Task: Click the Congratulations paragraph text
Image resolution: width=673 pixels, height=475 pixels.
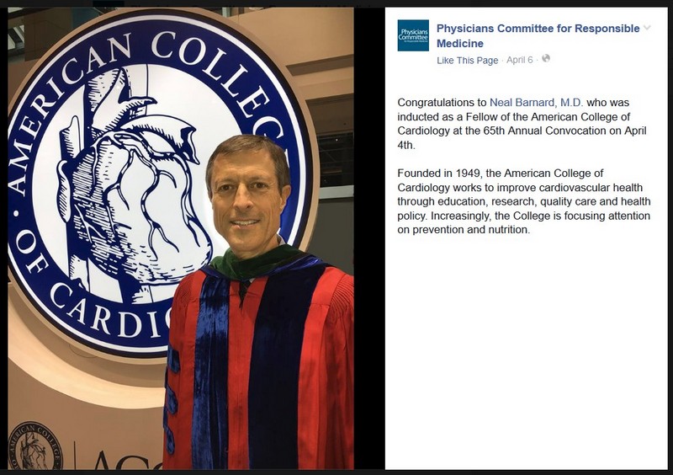Action: click(522, 123)
